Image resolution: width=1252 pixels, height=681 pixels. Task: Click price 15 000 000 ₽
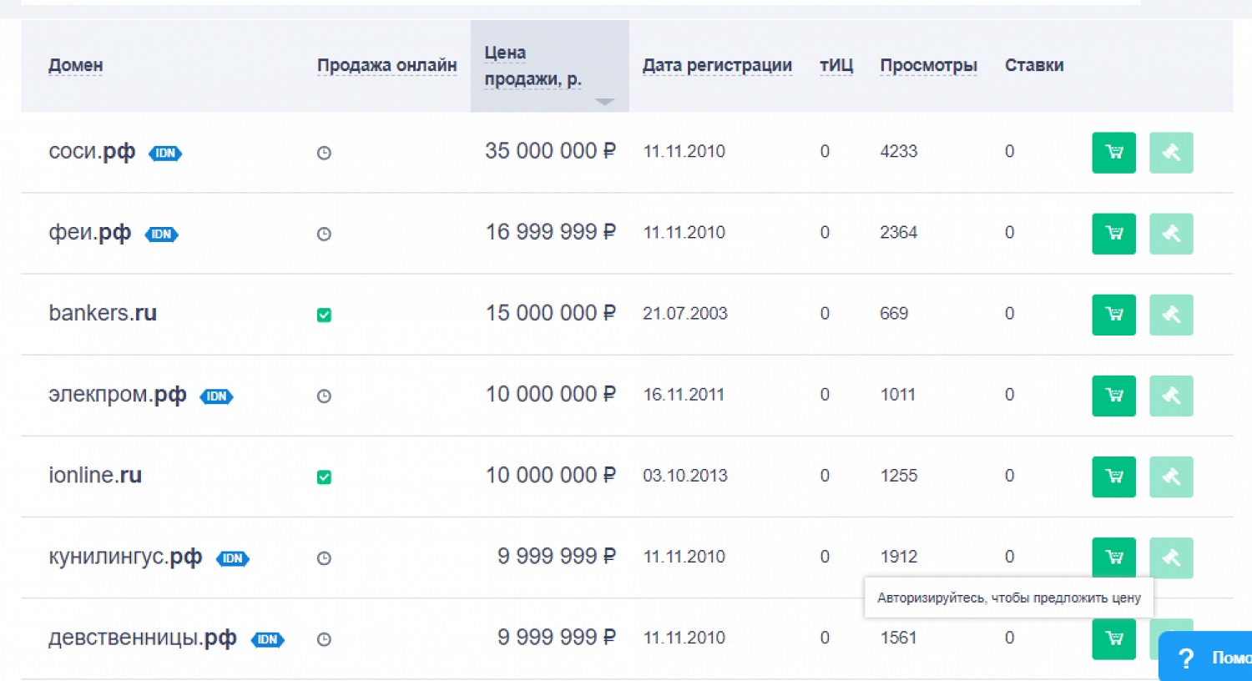click(x=550, y=313)
